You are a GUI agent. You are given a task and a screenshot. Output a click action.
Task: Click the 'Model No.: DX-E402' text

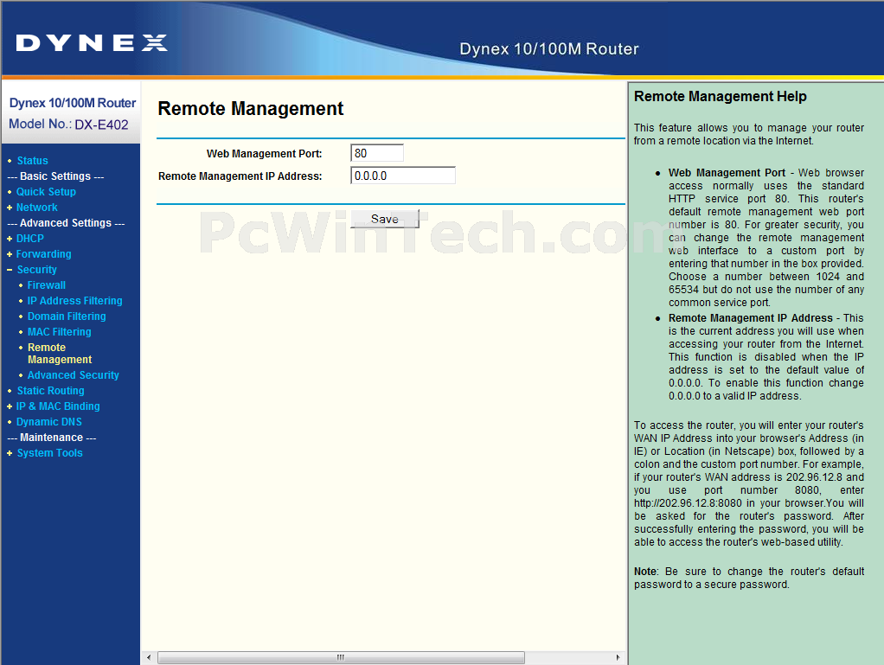tap(68, 124)
